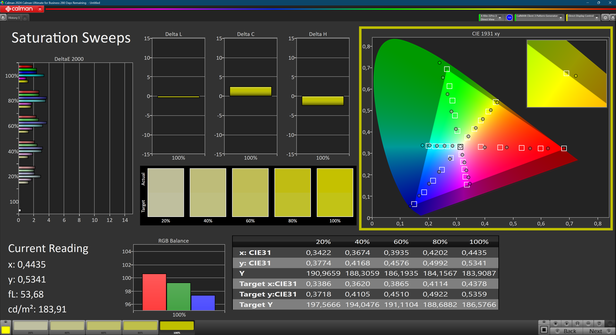Open the Direct Display Control dropdown
The image size is (616, 335).
pyautogui.click(x=596, y=18)
